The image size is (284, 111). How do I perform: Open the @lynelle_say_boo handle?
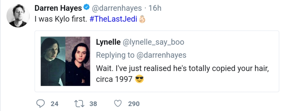point(153,42)
